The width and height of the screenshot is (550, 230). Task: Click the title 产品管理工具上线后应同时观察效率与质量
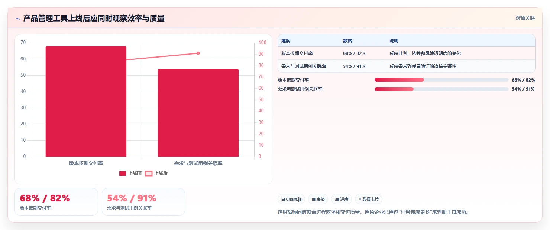pos(94,18)
